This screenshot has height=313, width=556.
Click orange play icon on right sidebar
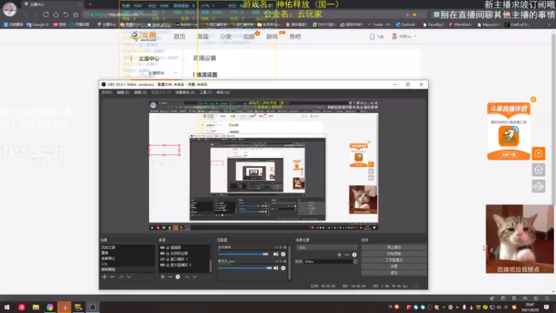(539, 153)
